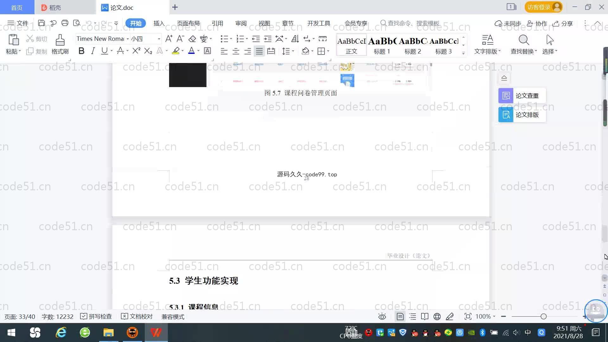The image size is (608, 342).
Task: Decrease font size with A- icon
Action: pyautogui.click(x=180, y=39)
